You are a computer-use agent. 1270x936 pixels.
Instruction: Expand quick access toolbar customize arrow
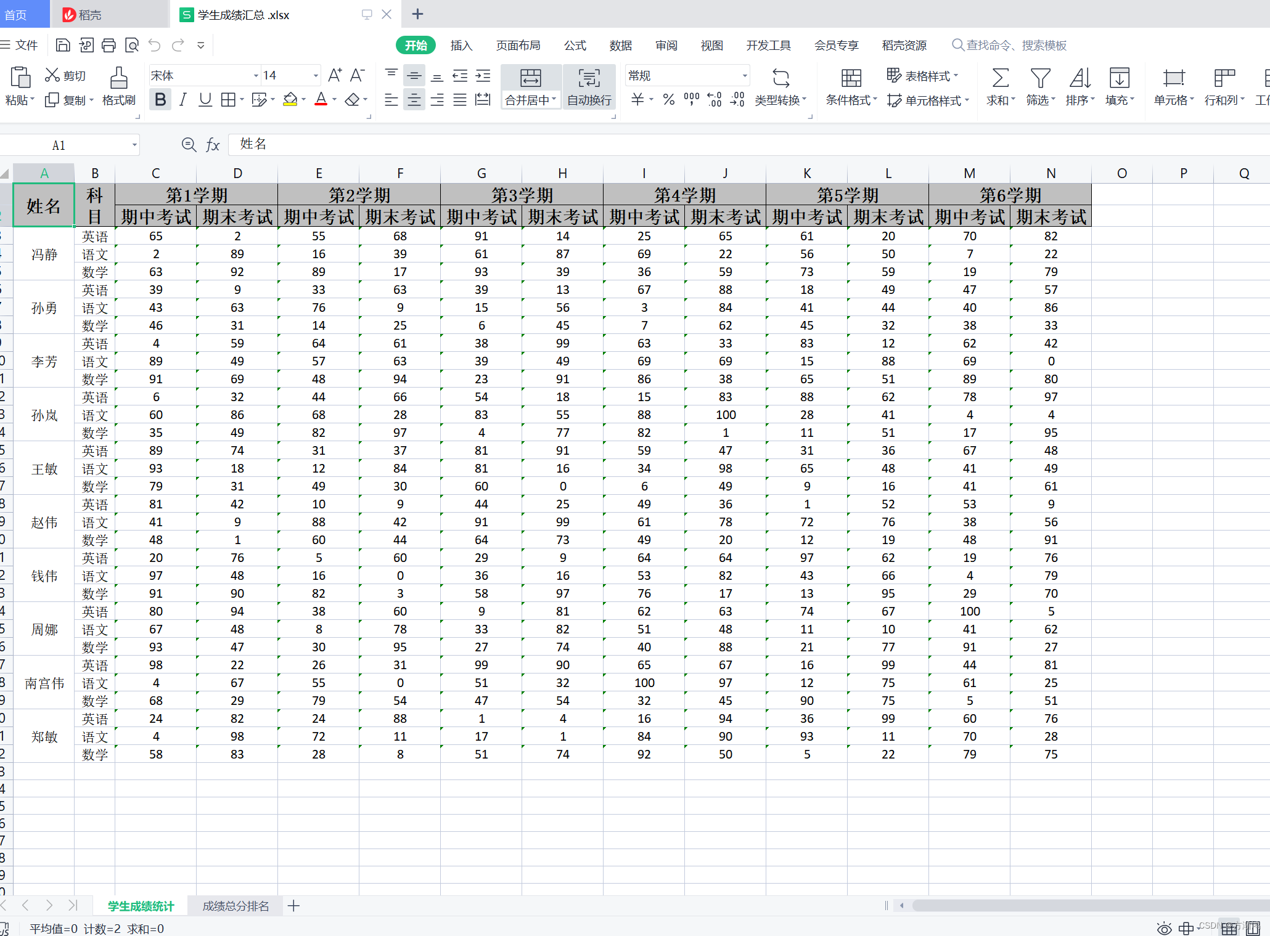(200, 45)
